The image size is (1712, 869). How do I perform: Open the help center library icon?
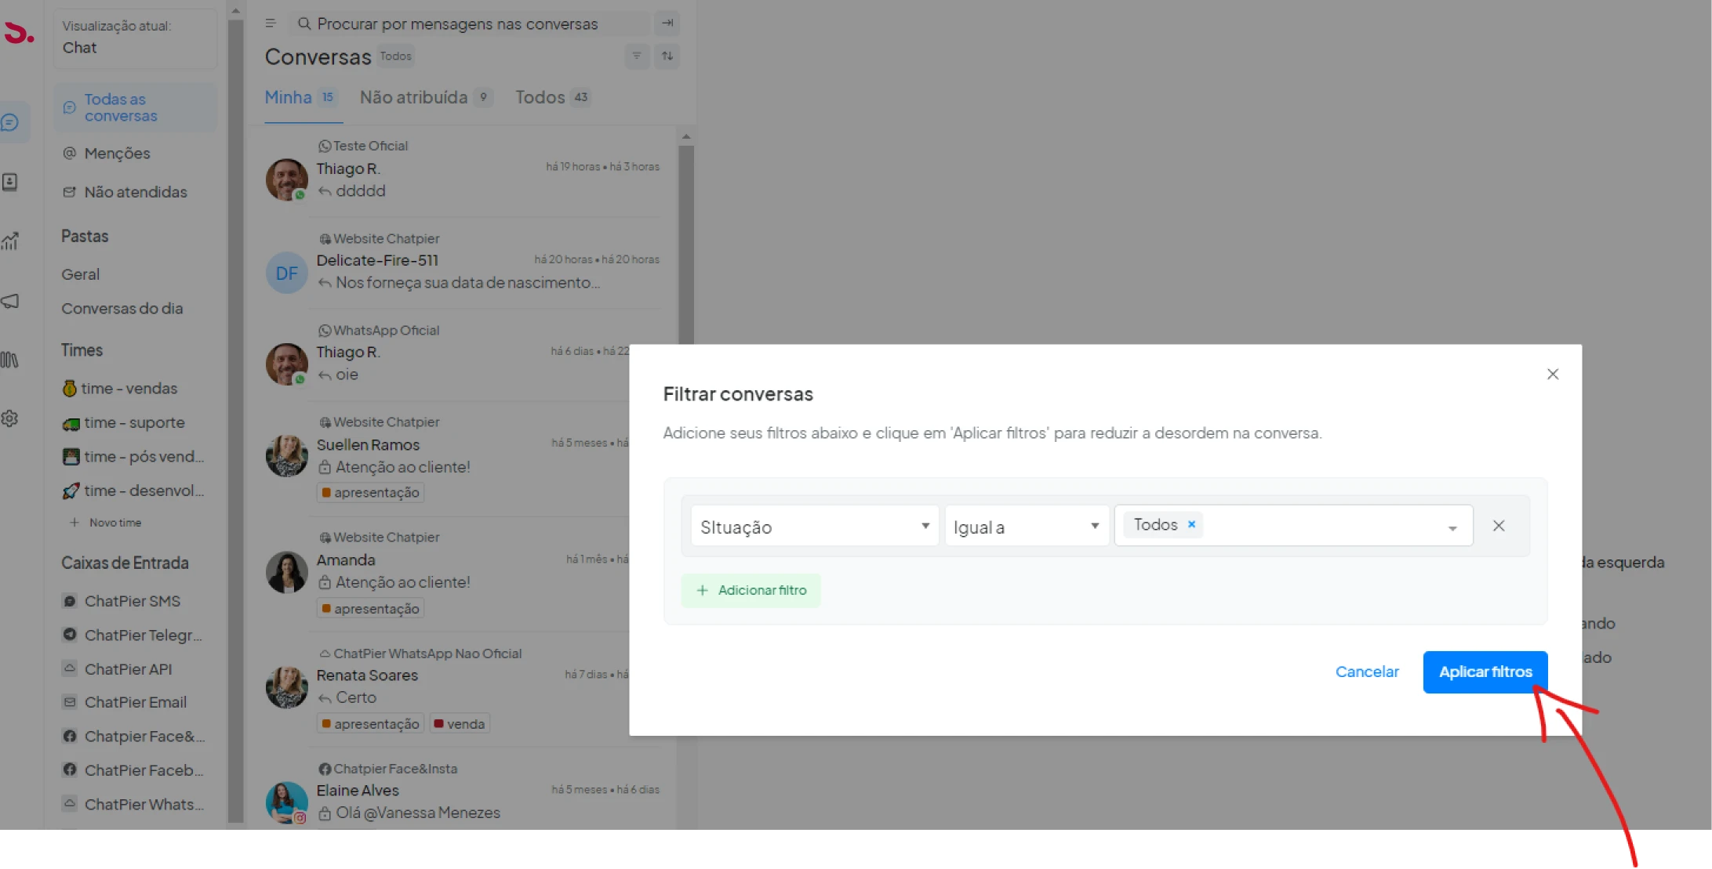coord(10,360)
